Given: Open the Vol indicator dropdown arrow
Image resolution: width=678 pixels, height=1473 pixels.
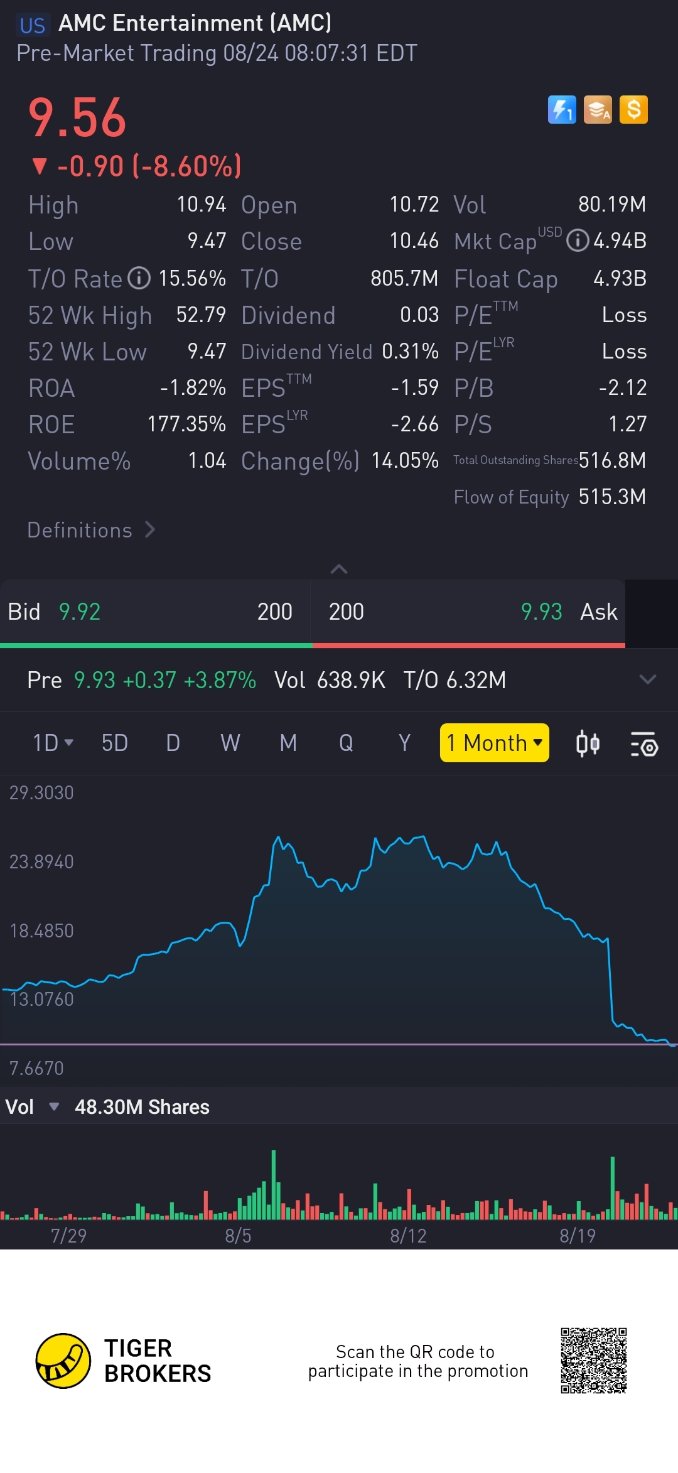Looking at the screenshot, I should coord(54,1106).
